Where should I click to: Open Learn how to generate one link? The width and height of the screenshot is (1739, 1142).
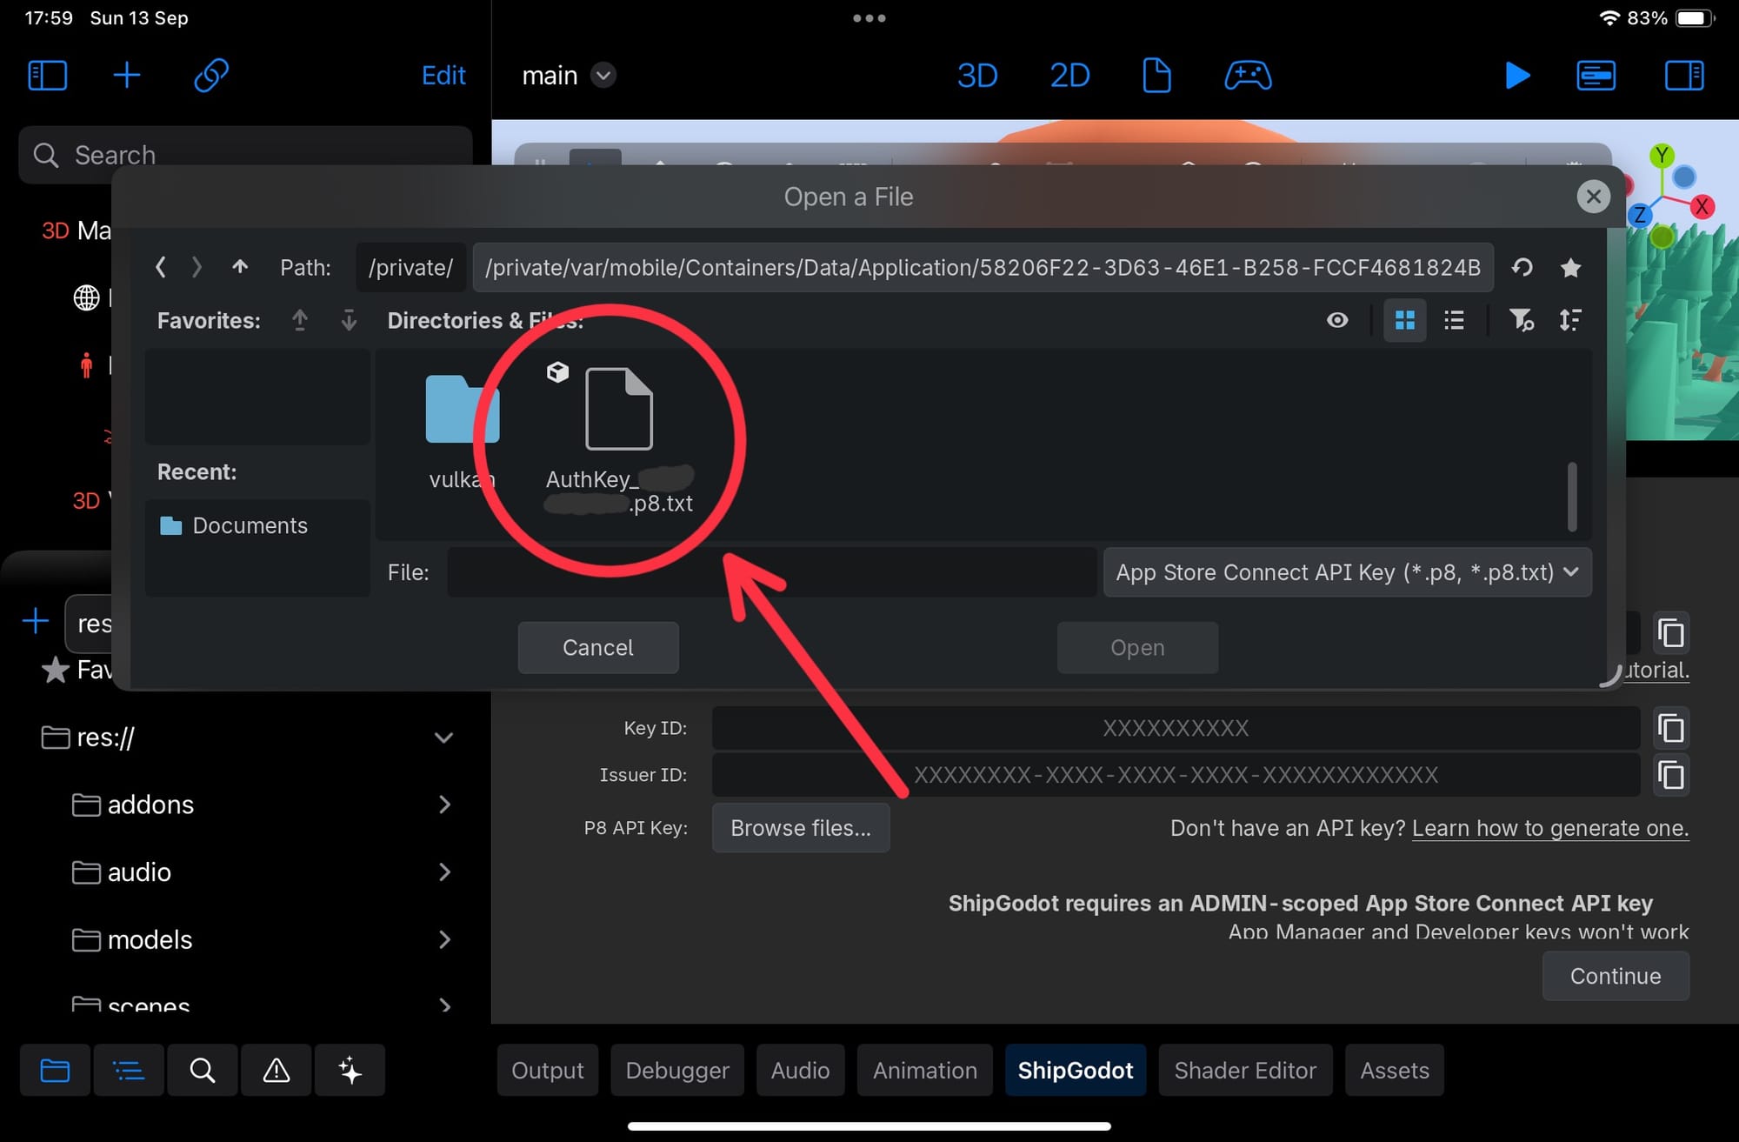click(x=1550, y=828)
